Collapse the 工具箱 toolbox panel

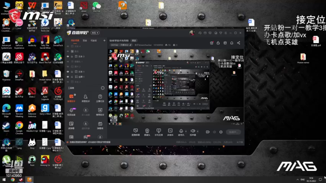(x=103, y=88)
